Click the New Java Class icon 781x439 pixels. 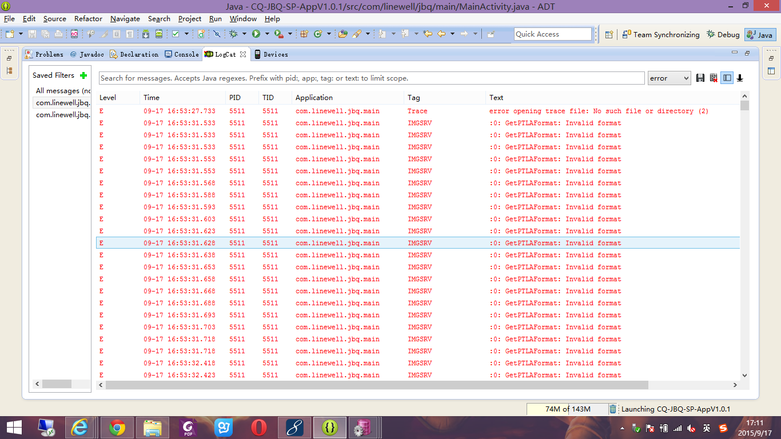coord(318,34)
